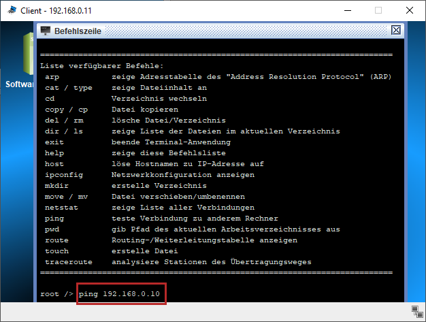Screen dimensions: 426x322
Task: Close the Befehlszeile terminal panel
Action: (x=396, y=31)
